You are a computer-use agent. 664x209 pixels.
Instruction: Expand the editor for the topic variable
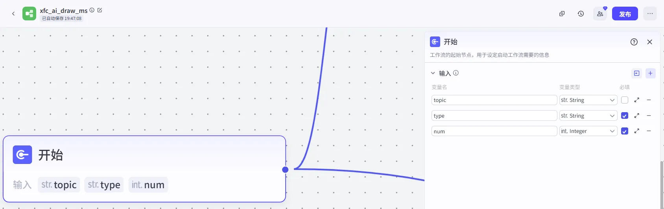(636, 100)
